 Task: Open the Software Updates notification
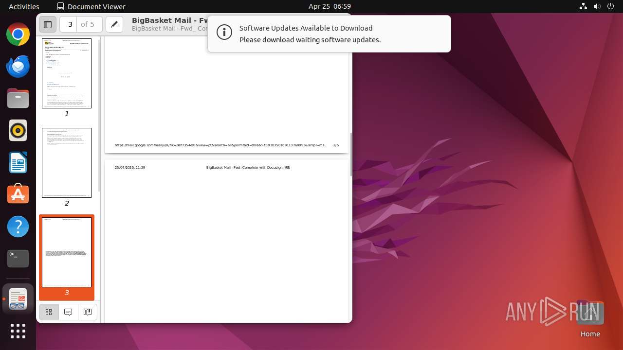[x=329, y=34]
